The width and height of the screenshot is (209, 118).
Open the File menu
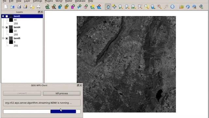coord(5,1)
